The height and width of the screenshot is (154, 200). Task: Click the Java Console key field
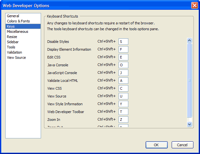(x=123, y=65)
